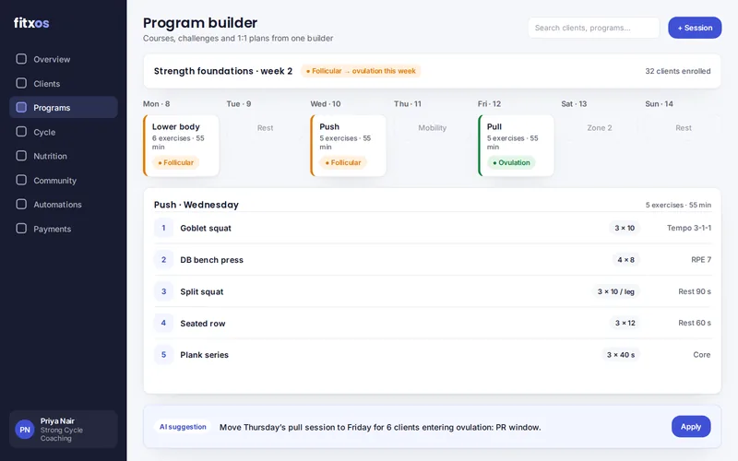Image resolution: width=738 pixels, height=461 pixels.
Task: Click the 3 × 10 / leg chip
Action: pos(616,291)
